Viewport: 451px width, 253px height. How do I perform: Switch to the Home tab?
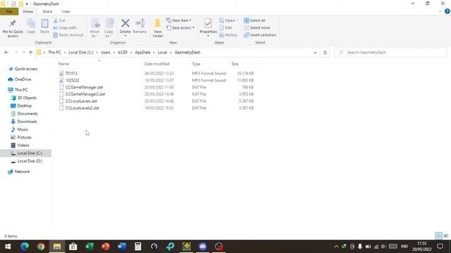click(x=28, y=12)
